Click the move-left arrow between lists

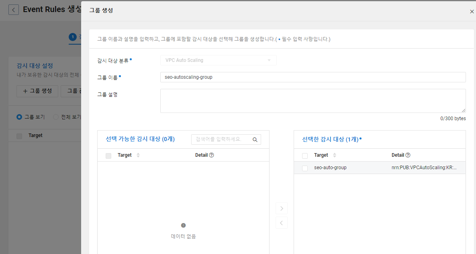pos(282,223)
